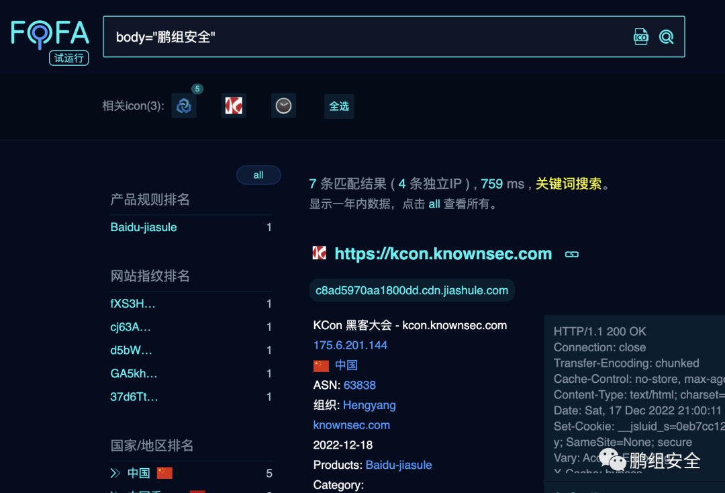The height and width of the screenshot is (493, 725).
Task: Open IP address 175.6.201.144
Action: point(350,345)
